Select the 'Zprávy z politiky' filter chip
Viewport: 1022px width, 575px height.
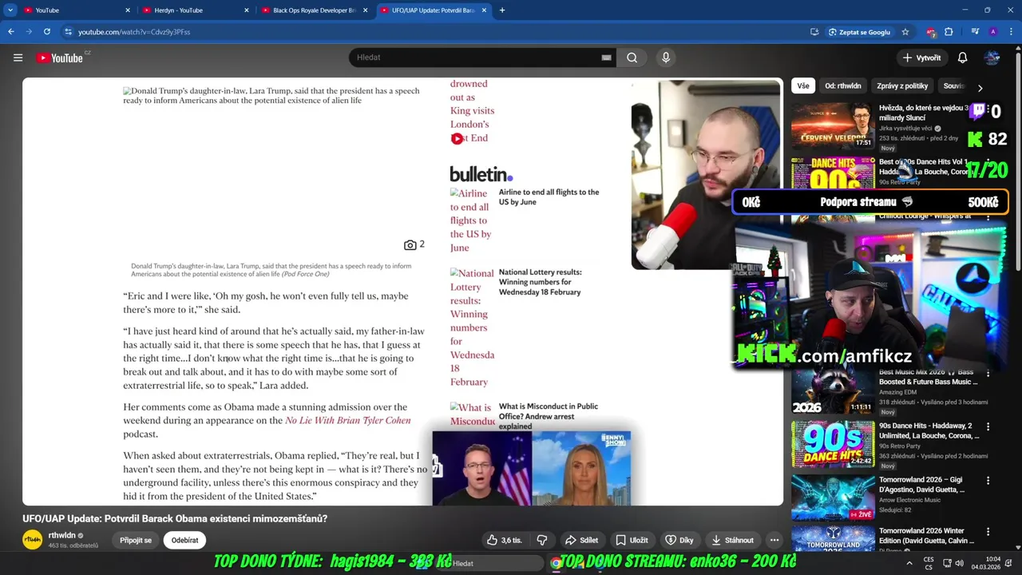[x=902, y=85]
